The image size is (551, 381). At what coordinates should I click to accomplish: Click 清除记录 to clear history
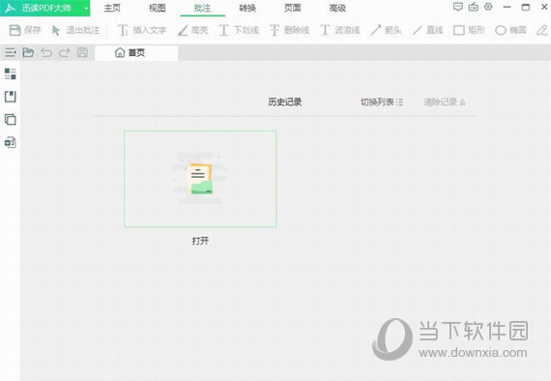(x=444, y=103)
